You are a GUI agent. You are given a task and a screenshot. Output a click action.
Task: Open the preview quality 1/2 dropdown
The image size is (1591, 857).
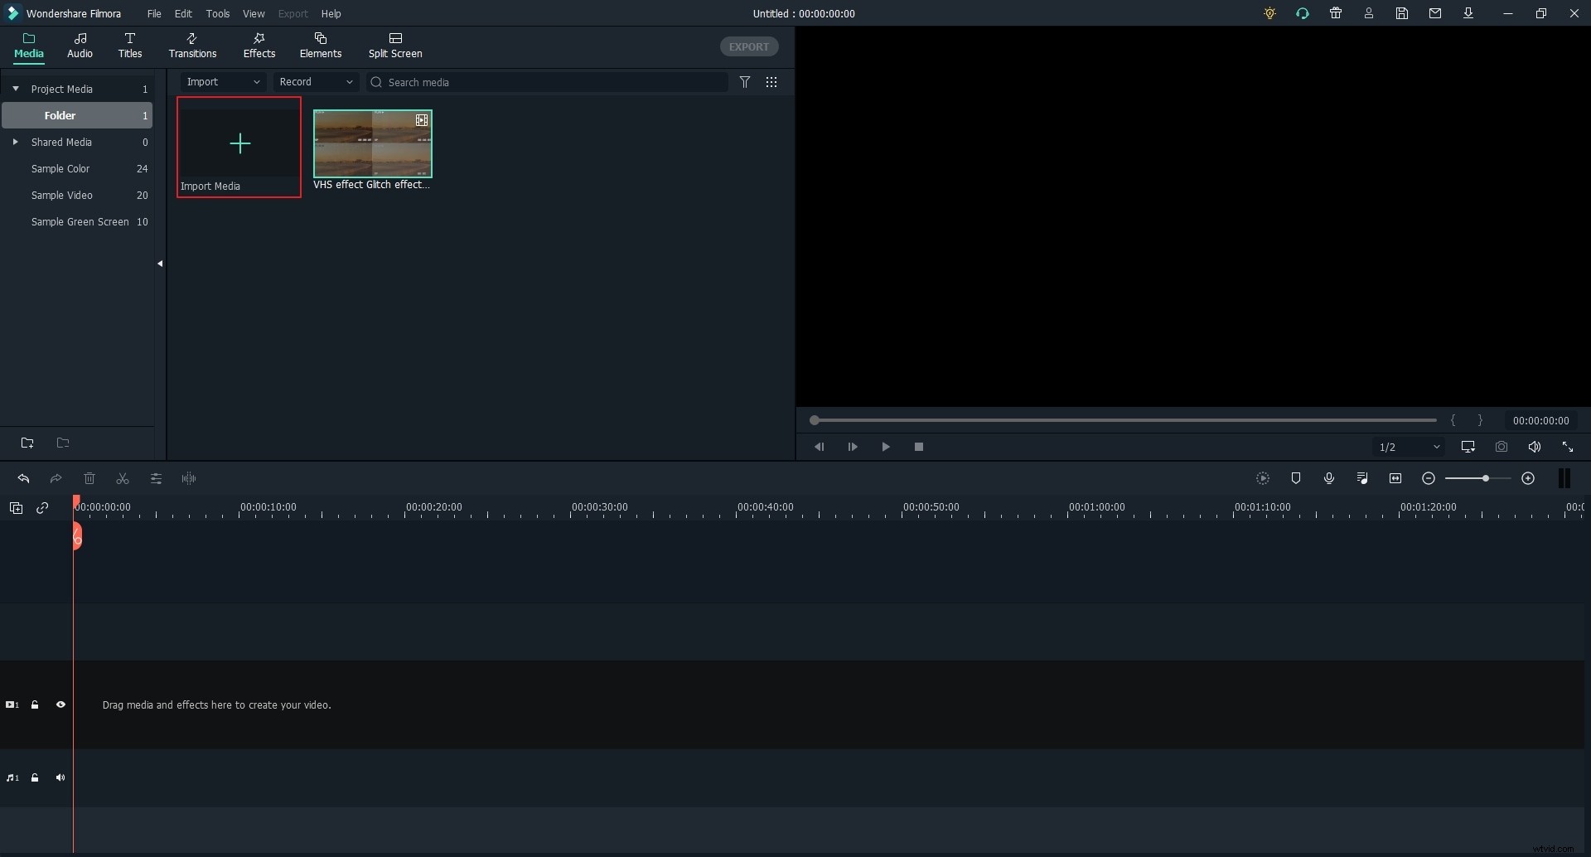(x=1409, y=447)
